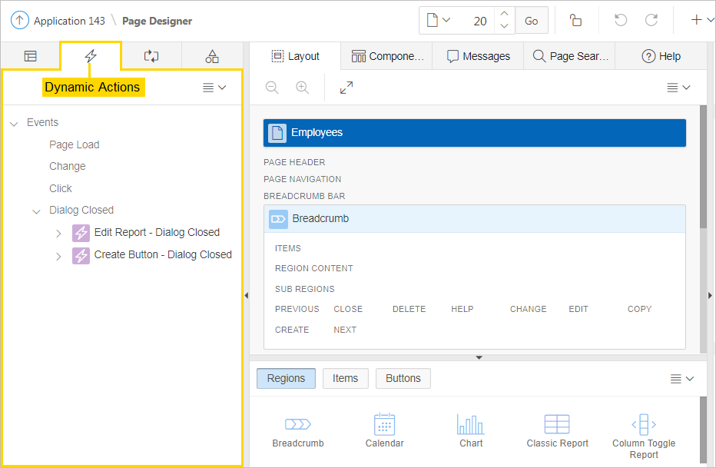Image resolution: width=716 pixels, height=468 pixels.
Task: Increment the page number with up arrow
Action: point(504,14)
